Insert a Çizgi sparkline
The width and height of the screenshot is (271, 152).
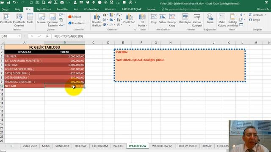[154, 19]
